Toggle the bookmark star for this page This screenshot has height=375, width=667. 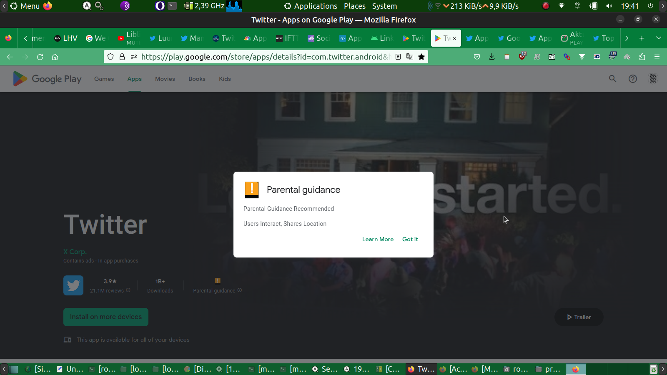click(x=421, y=57)
